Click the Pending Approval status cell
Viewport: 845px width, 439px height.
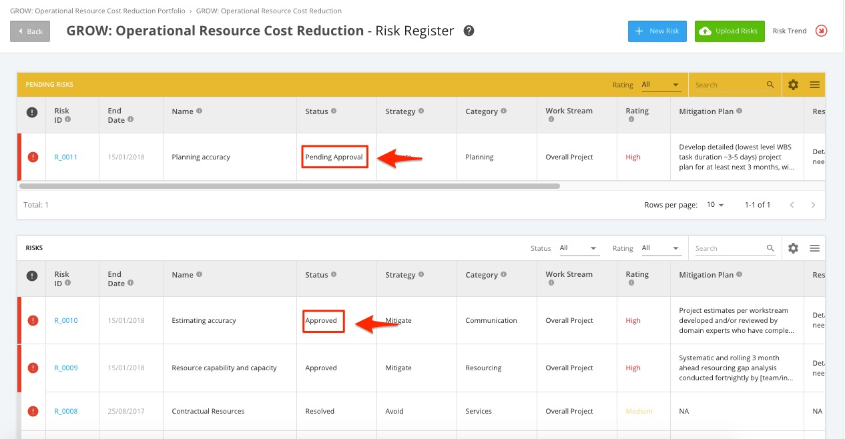tap(337, 157)
